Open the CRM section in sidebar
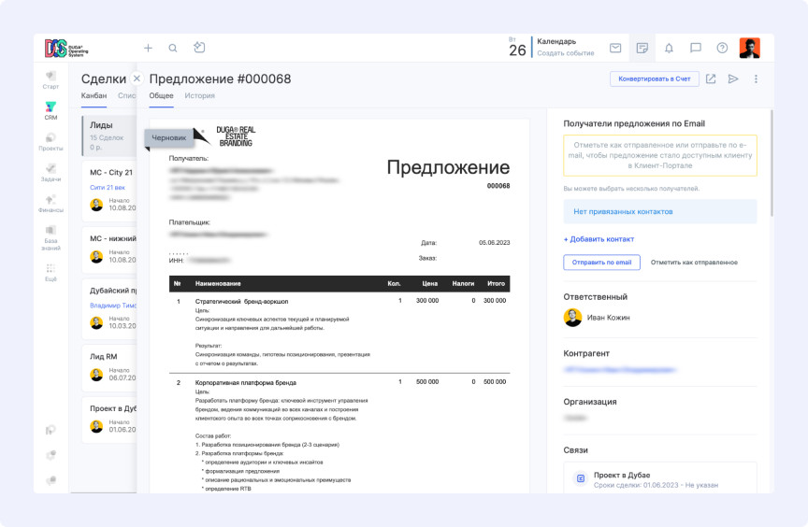This screenshot has height=527, width=808. (50, 110)
